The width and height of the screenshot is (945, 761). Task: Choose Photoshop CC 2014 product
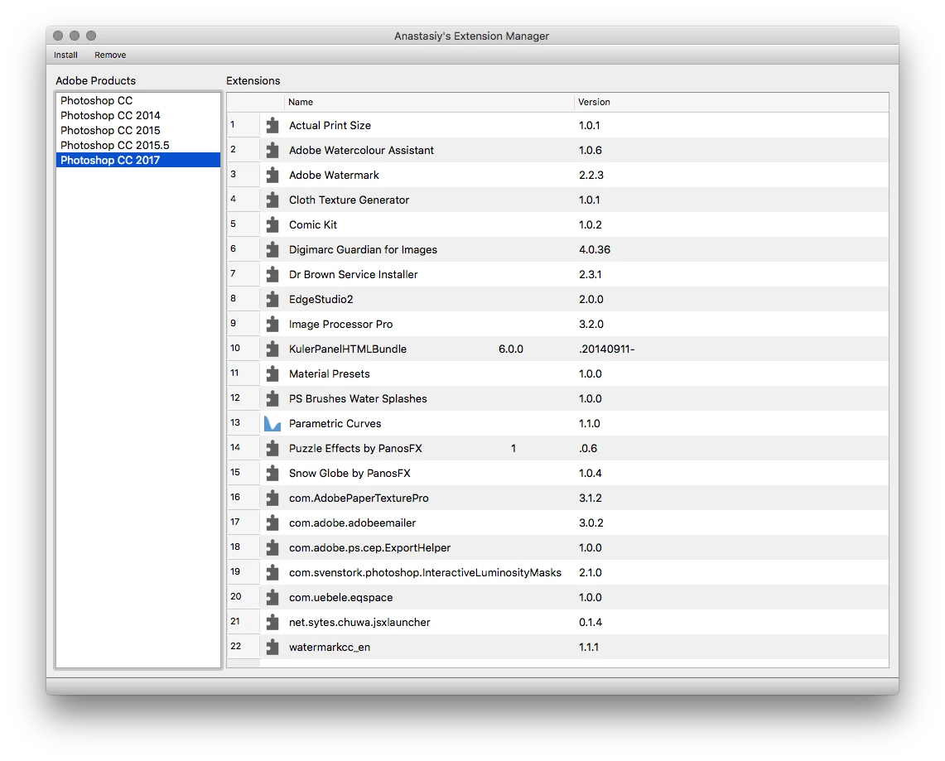[x=138, y=115]
